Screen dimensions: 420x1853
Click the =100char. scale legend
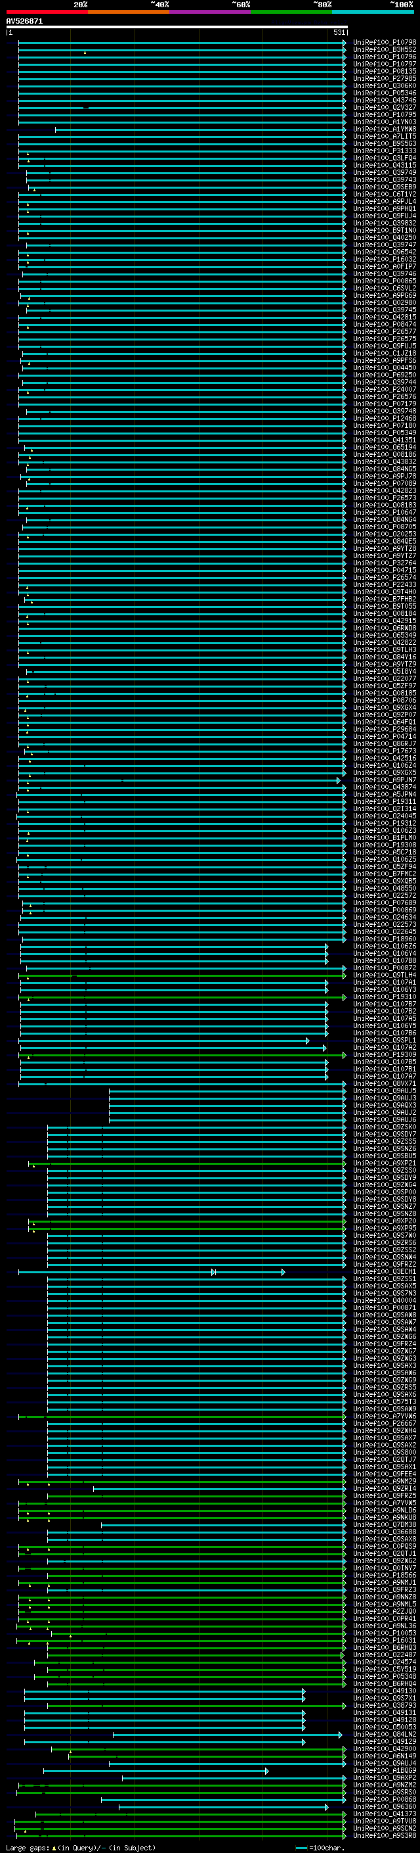pyautogui.click(x=320, y=1847)
